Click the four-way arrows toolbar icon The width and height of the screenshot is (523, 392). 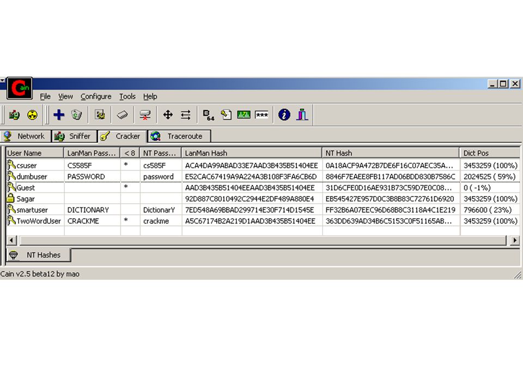tap(168, 115)
